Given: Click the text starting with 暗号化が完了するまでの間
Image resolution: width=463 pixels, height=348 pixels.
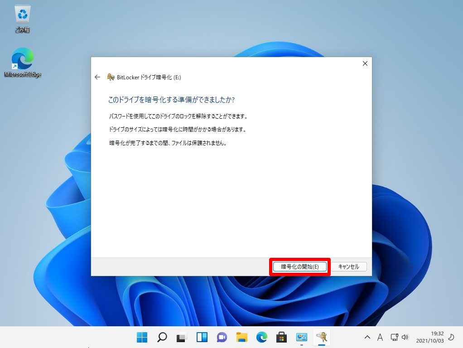Looking at the screenshot, I should point(168,143).
